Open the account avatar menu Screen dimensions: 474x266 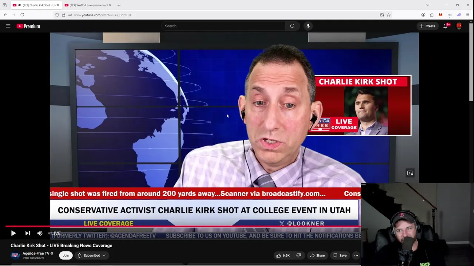point(459,26)
